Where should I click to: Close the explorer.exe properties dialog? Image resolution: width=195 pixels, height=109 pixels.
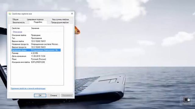(x=72, y=14)
